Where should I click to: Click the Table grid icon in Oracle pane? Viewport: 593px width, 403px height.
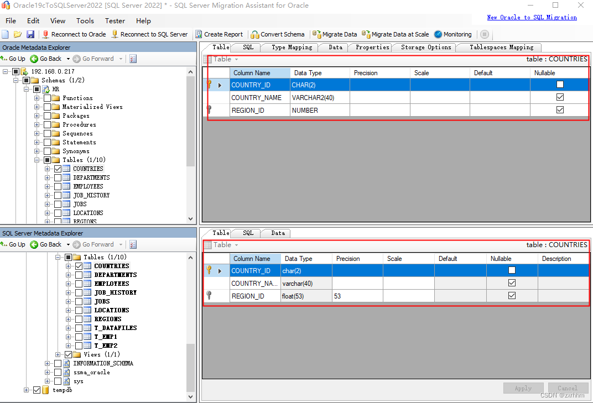coord(207,59)
